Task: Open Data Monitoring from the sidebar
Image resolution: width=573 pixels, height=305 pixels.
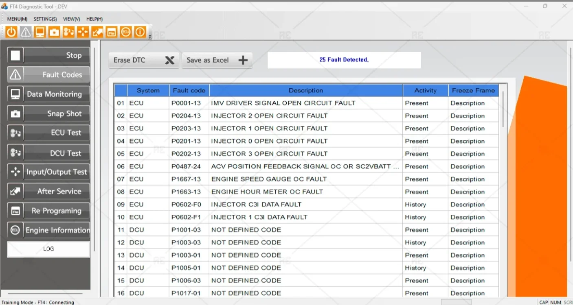Action: (48, 94)
